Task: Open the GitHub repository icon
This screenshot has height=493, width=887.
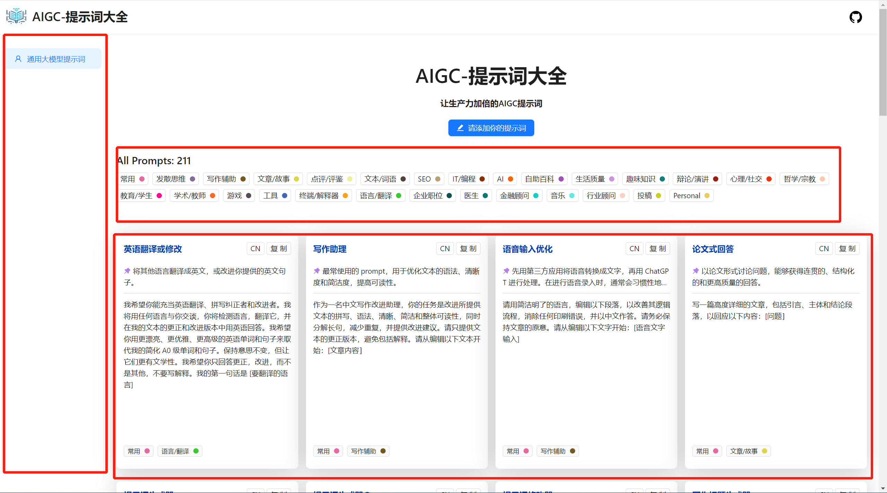Action: pos(855,17)
